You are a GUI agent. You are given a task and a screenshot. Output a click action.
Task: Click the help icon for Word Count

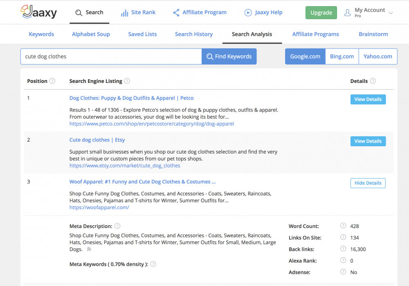(x=343, y=226)
